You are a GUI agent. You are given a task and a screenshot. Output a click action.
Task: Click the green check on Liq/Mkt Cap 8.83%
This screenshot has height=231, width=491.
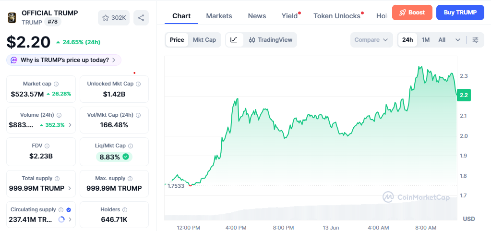[x=126, y=157]
